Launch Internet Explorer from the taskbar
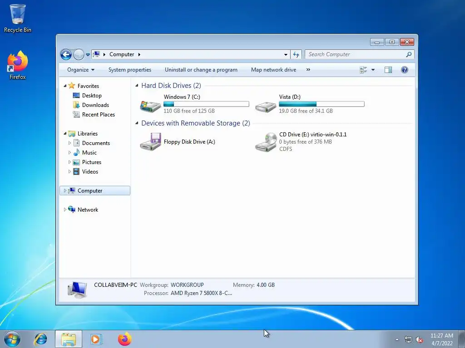 (40, 339)
